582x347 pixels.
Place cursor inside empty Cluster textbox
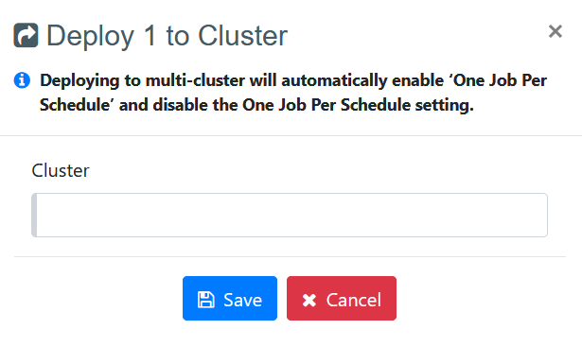pyautogui.click(x=290, y=215)
